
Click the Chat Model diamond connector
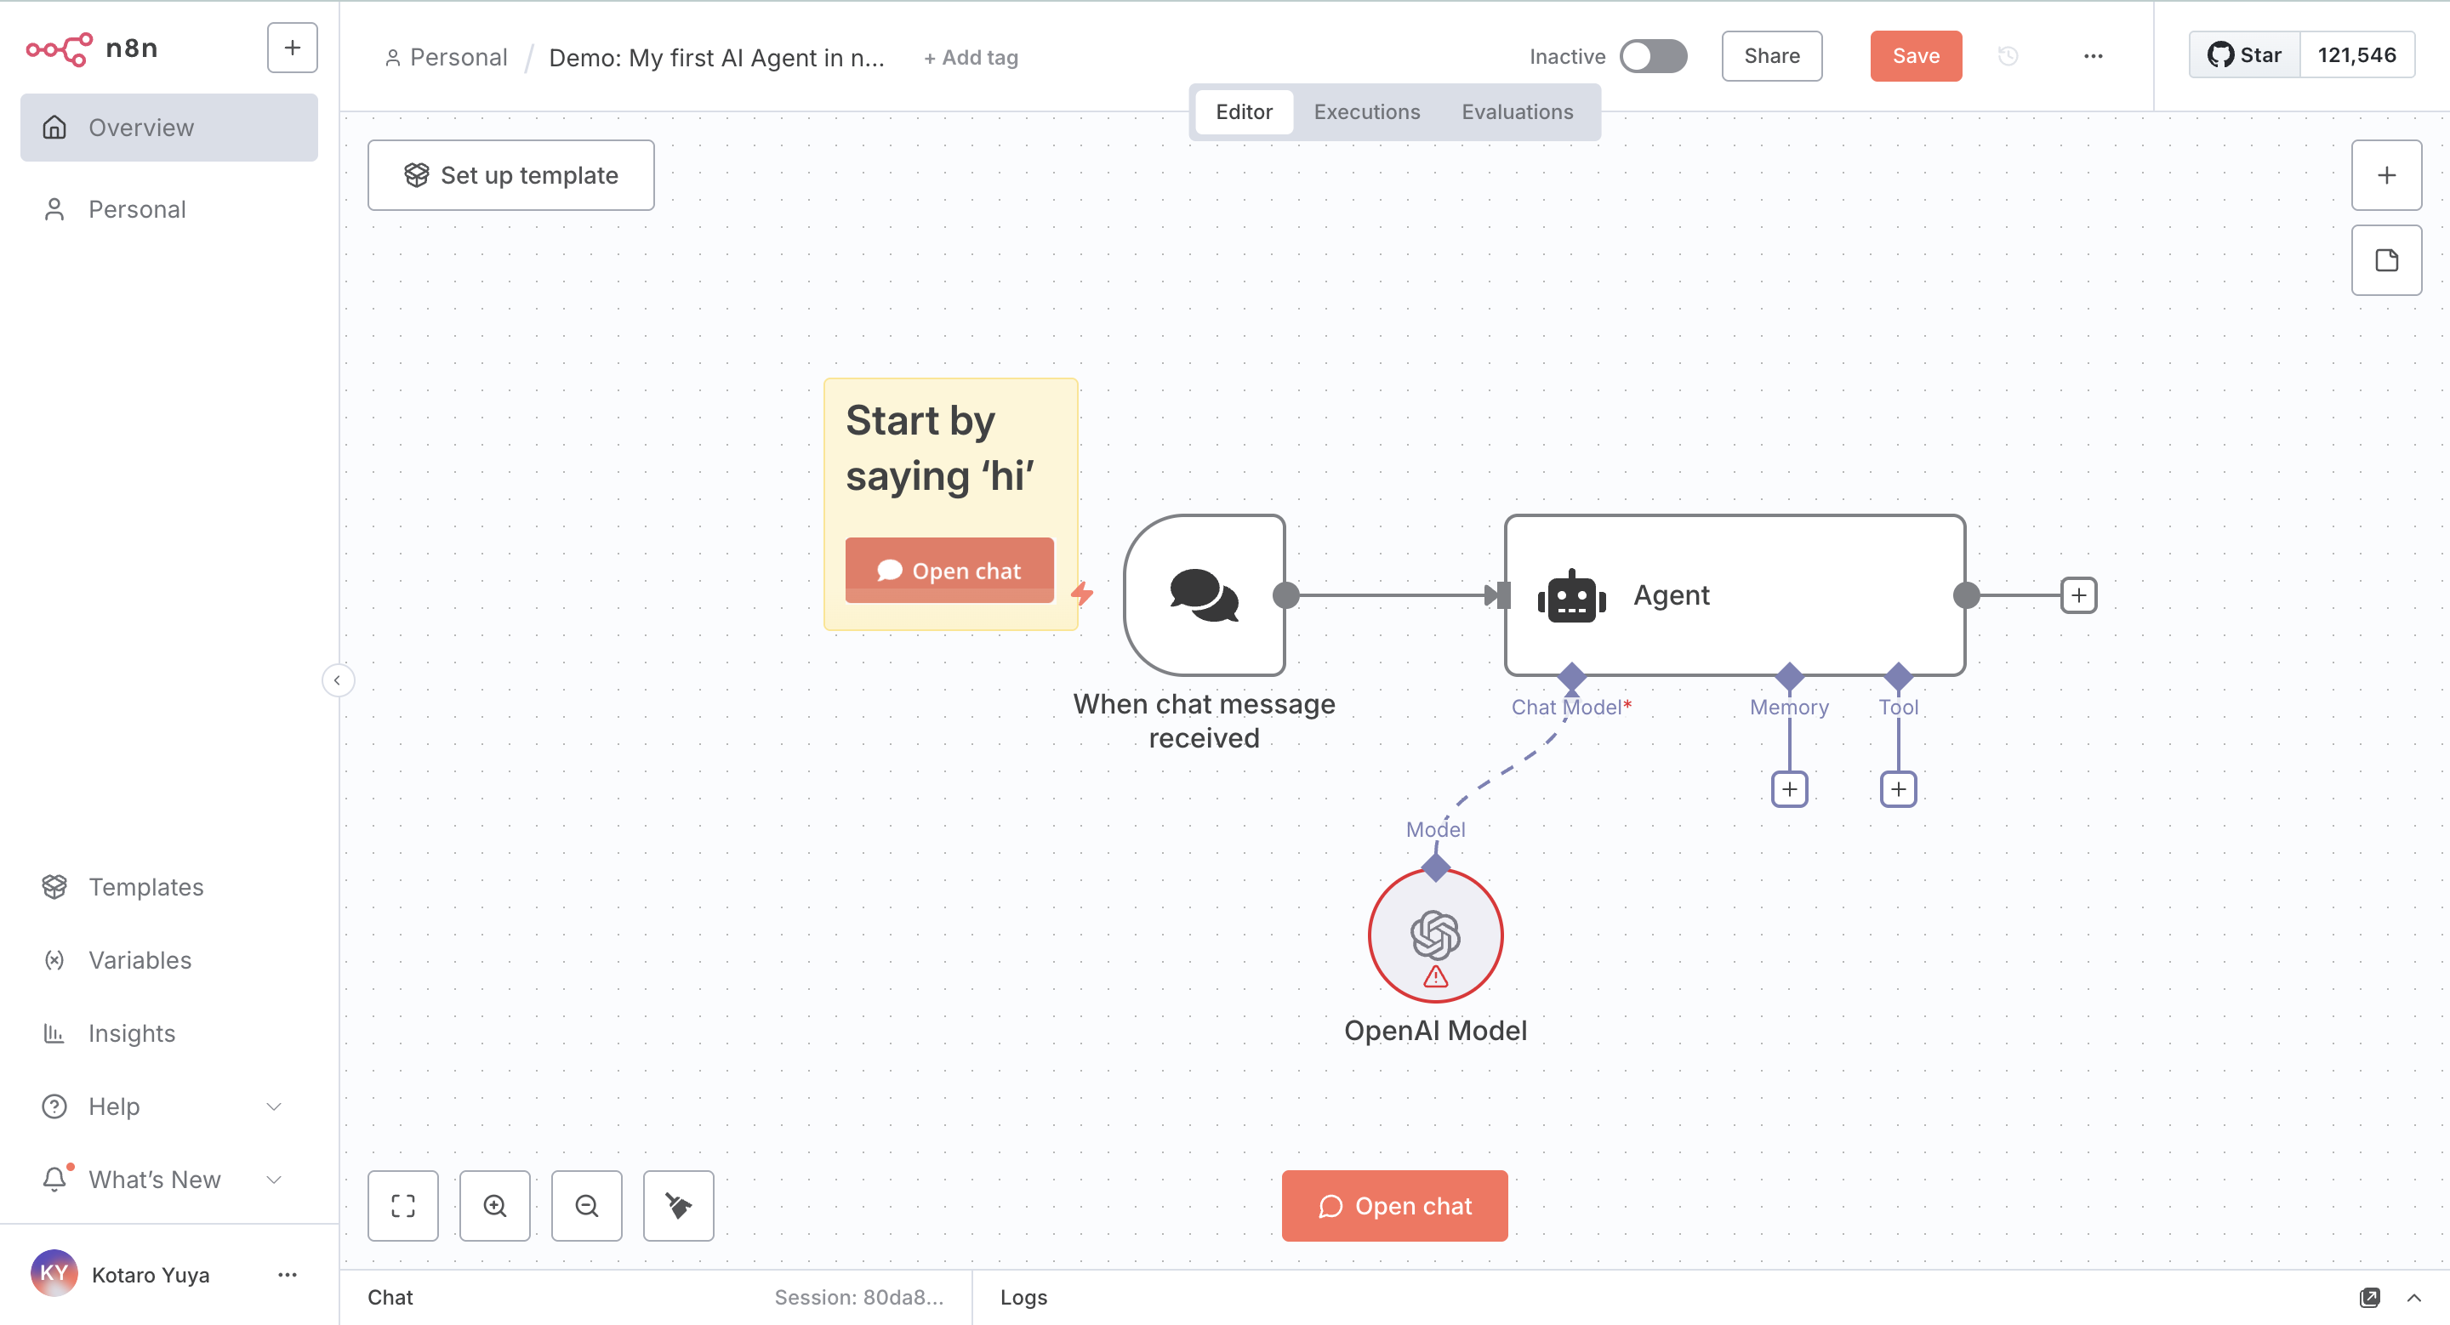pyautogui.click(x=1571, y=677)
